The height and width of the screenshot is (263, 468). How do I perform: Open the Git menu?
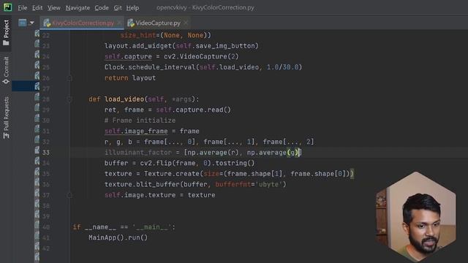(118, 8)
